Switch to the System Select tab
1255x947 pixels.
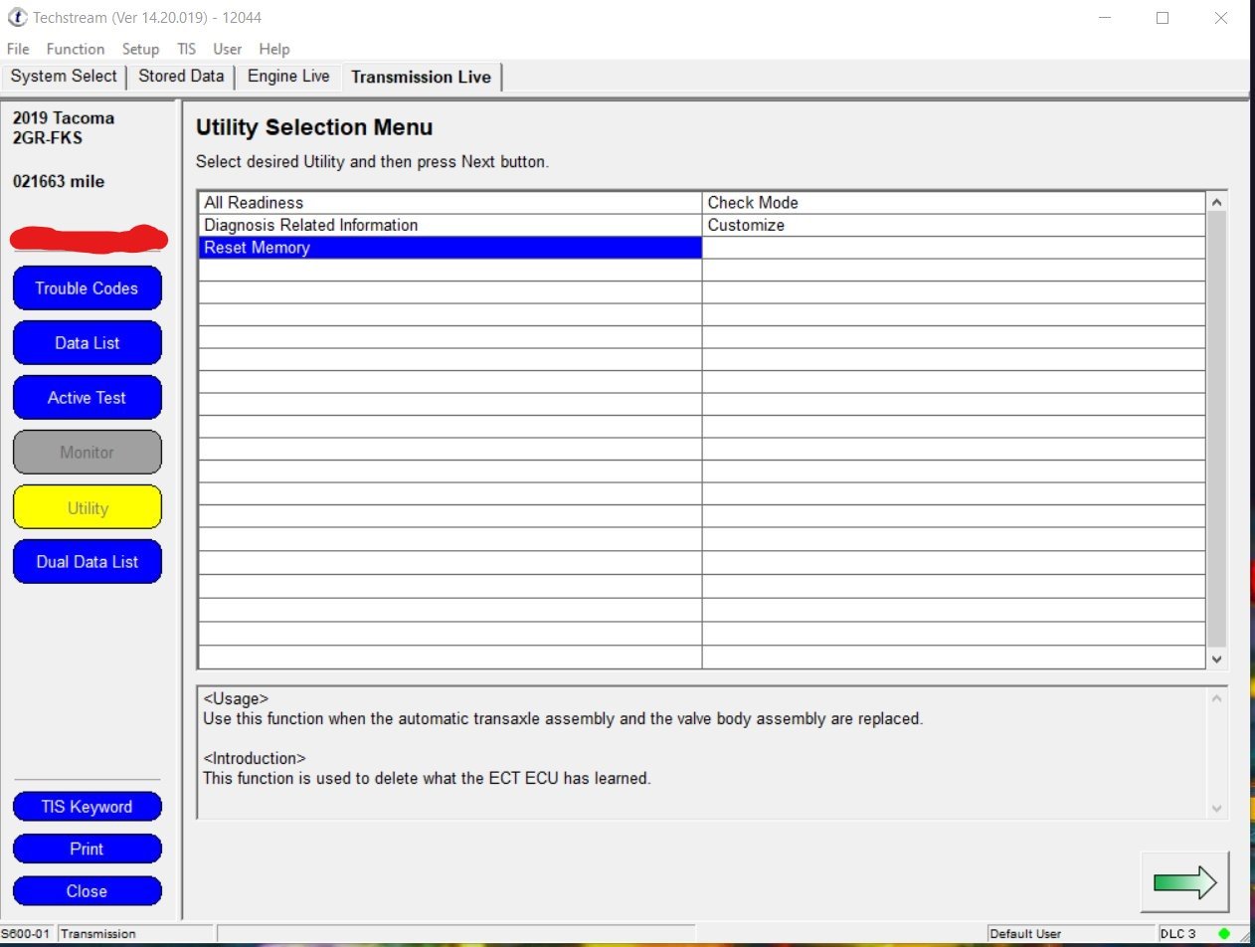point(64,77)
